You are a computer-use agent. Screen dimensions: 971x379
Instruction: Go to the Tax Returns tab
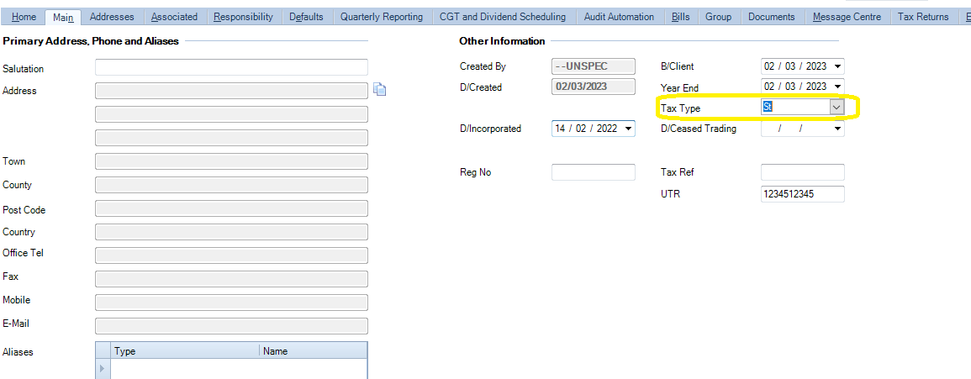coord(922,17)
